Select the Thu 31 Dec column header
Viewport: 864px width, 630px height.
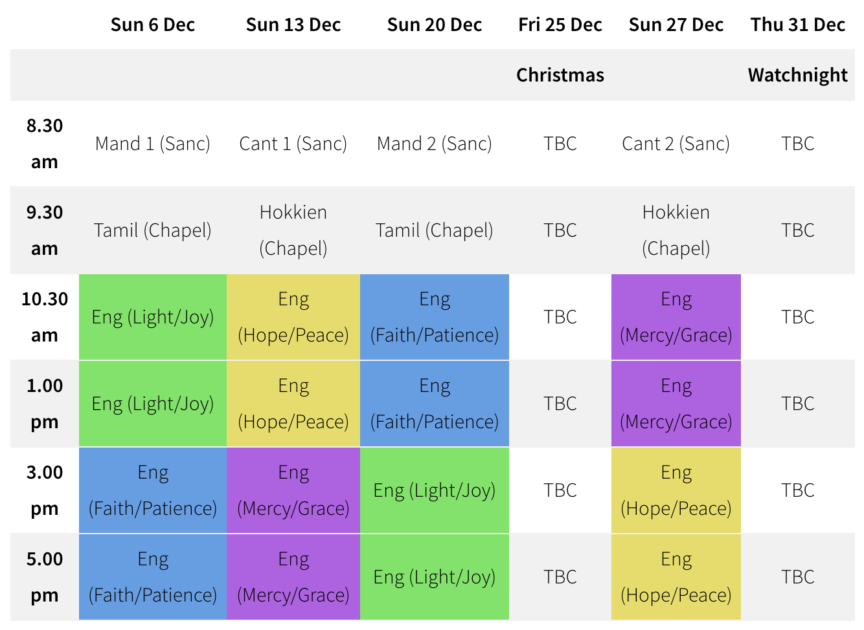tap(798, 25)
